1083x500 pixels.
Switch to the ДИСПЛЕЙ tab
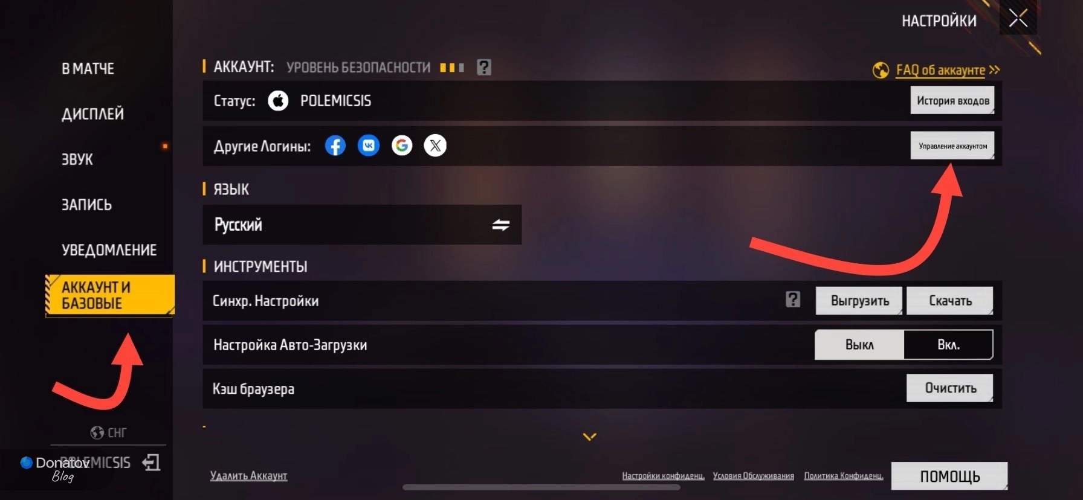[x=92, y=114]
